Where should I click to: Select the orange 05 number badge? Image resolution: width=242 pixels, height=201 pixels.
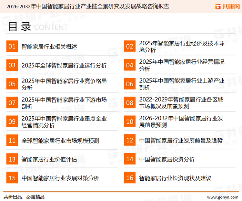(x=12, y=84)
